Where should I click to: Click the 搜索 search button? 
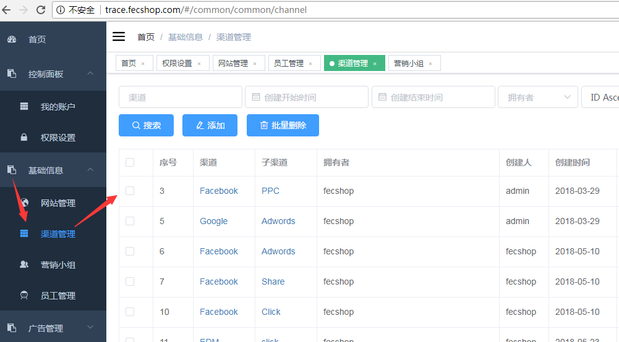click(x=146, y=125)
